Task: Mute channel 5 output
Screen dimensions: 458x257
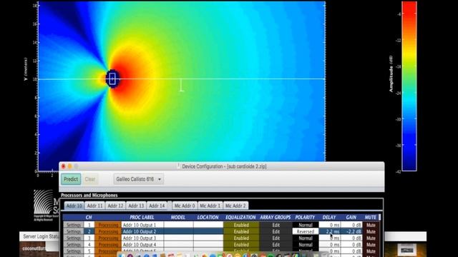Action: [371, 251]
